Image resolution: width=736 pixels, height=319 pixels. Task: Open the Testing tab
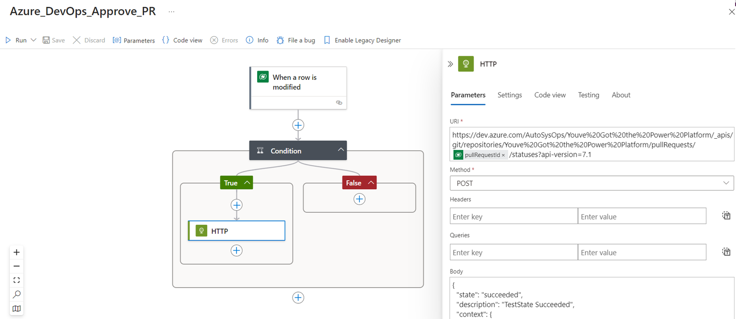pos(589,95)
